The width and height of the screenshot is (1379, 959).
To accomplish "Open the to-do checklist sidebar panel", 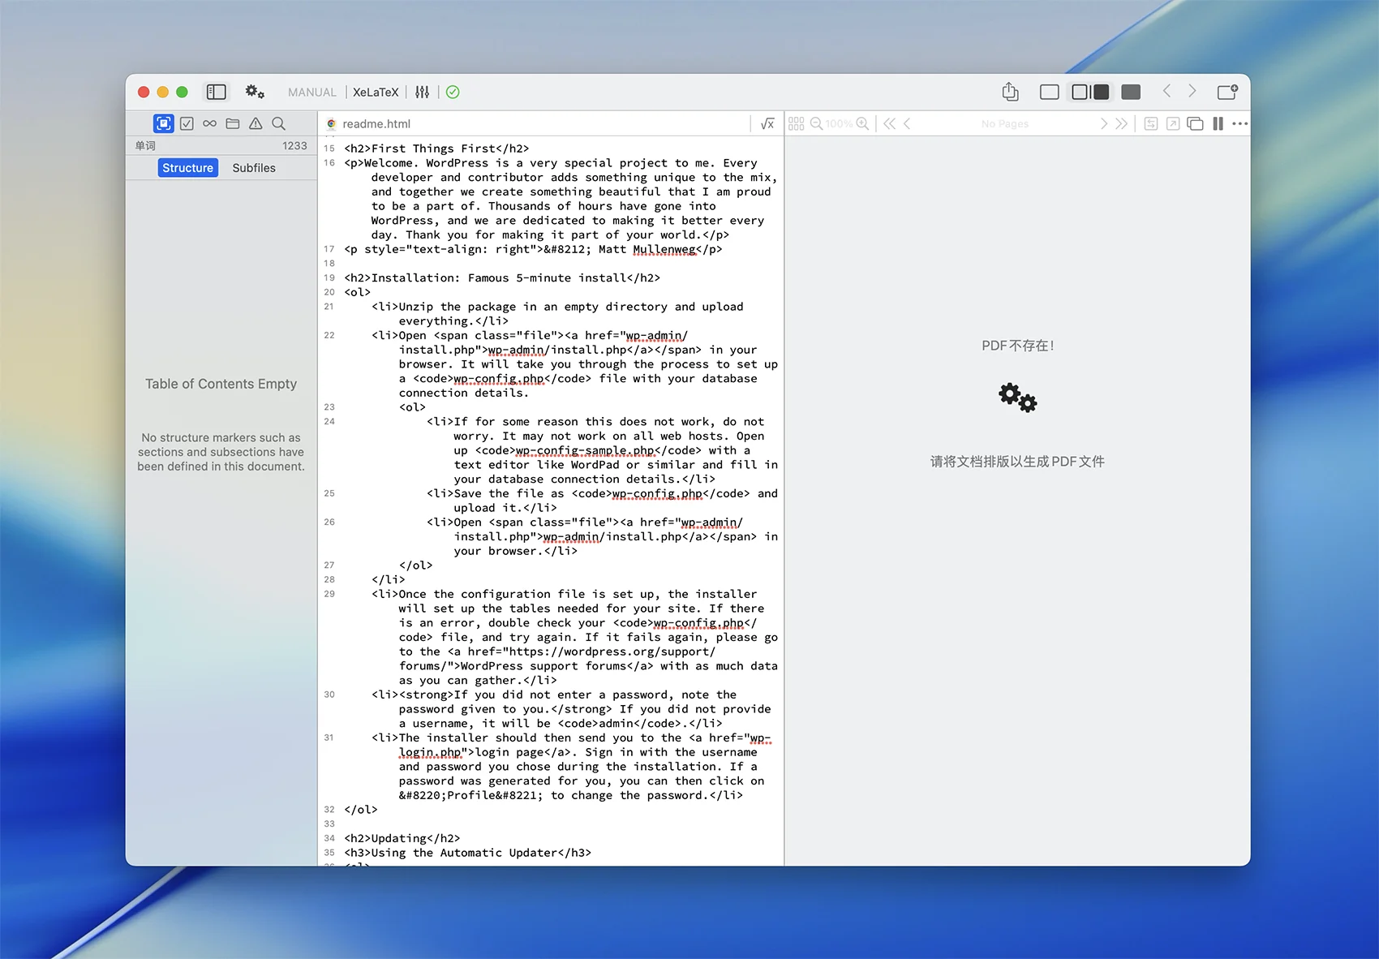I will tap(187, 123).
